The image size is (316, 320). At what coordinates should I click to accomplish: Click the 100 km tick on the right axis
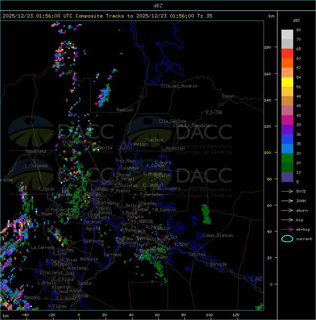click(x=267, y=153)
